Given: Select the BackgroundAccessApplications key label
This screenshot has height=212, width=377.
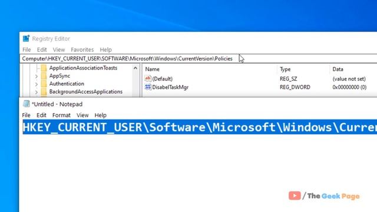Looking at the screenshot, I should click(86, 92).
